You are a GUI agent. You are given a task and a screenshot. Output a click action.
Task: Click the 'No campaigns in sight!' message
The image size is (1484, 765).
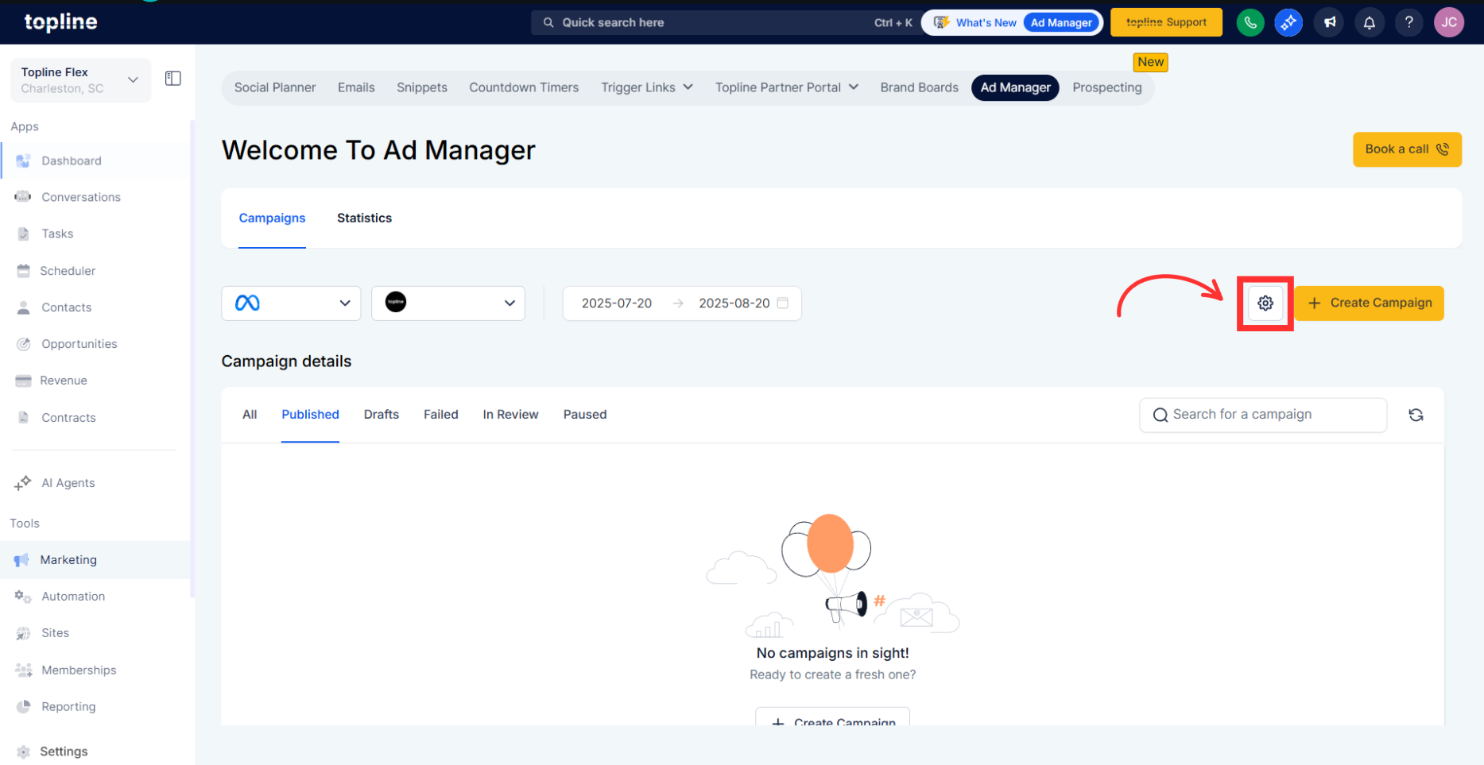tap(833, 653)
